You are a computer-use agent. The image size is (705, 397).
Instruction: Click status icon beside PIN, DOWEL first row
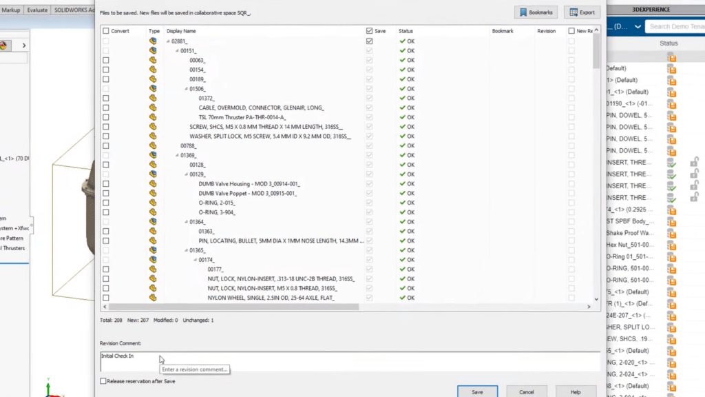[x=672, y=116]
